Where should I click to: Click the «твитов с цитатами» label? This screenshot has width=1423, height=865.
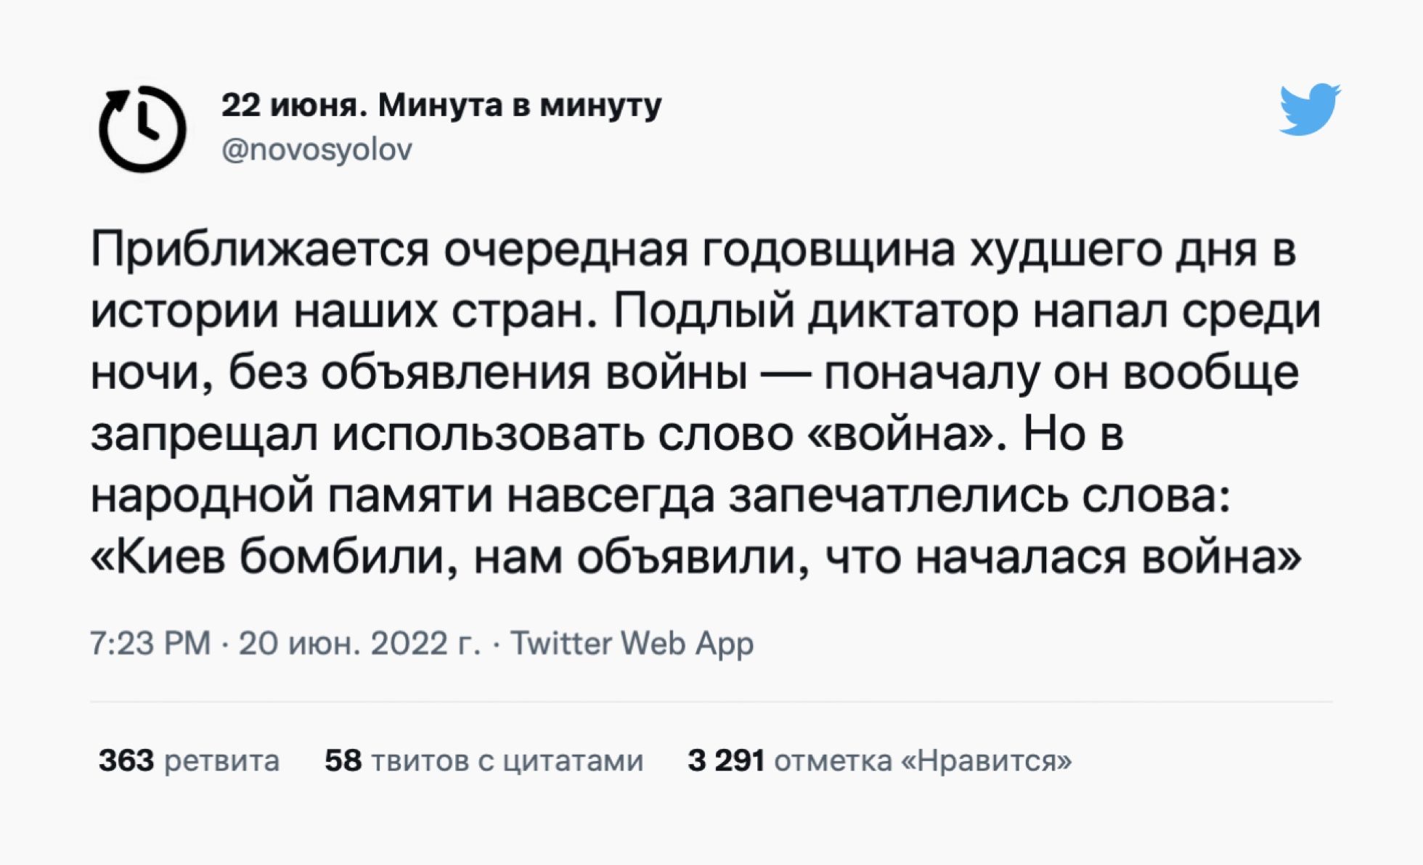tap(507, 761)
